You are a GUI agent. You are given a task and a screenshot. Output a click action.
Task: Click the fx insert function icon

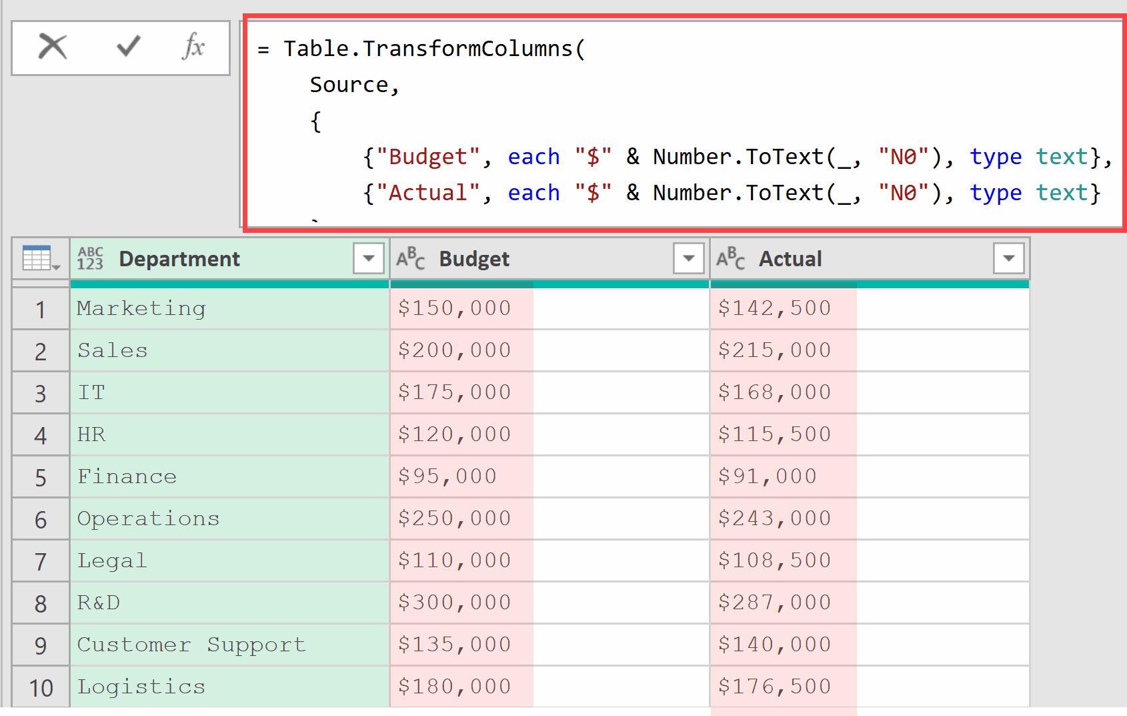point(193,47)
